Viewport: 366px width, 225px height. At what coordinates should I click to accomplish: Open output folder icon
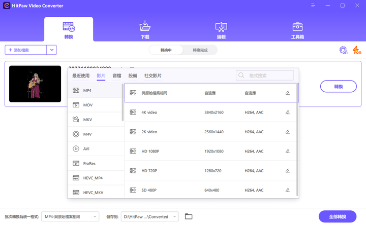point(189,216)
